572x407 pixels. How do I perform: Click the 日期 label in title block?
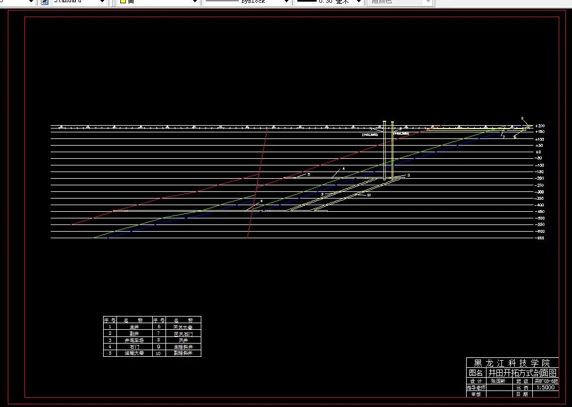coord(522,394)
